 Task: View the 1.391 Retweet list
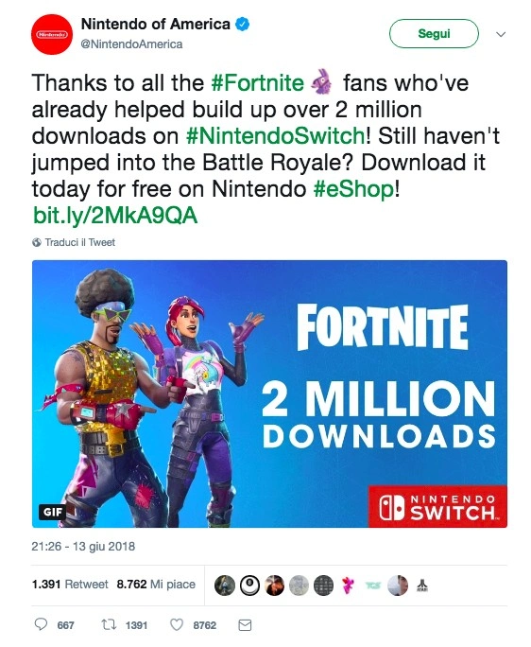click(x=70, y=585)
